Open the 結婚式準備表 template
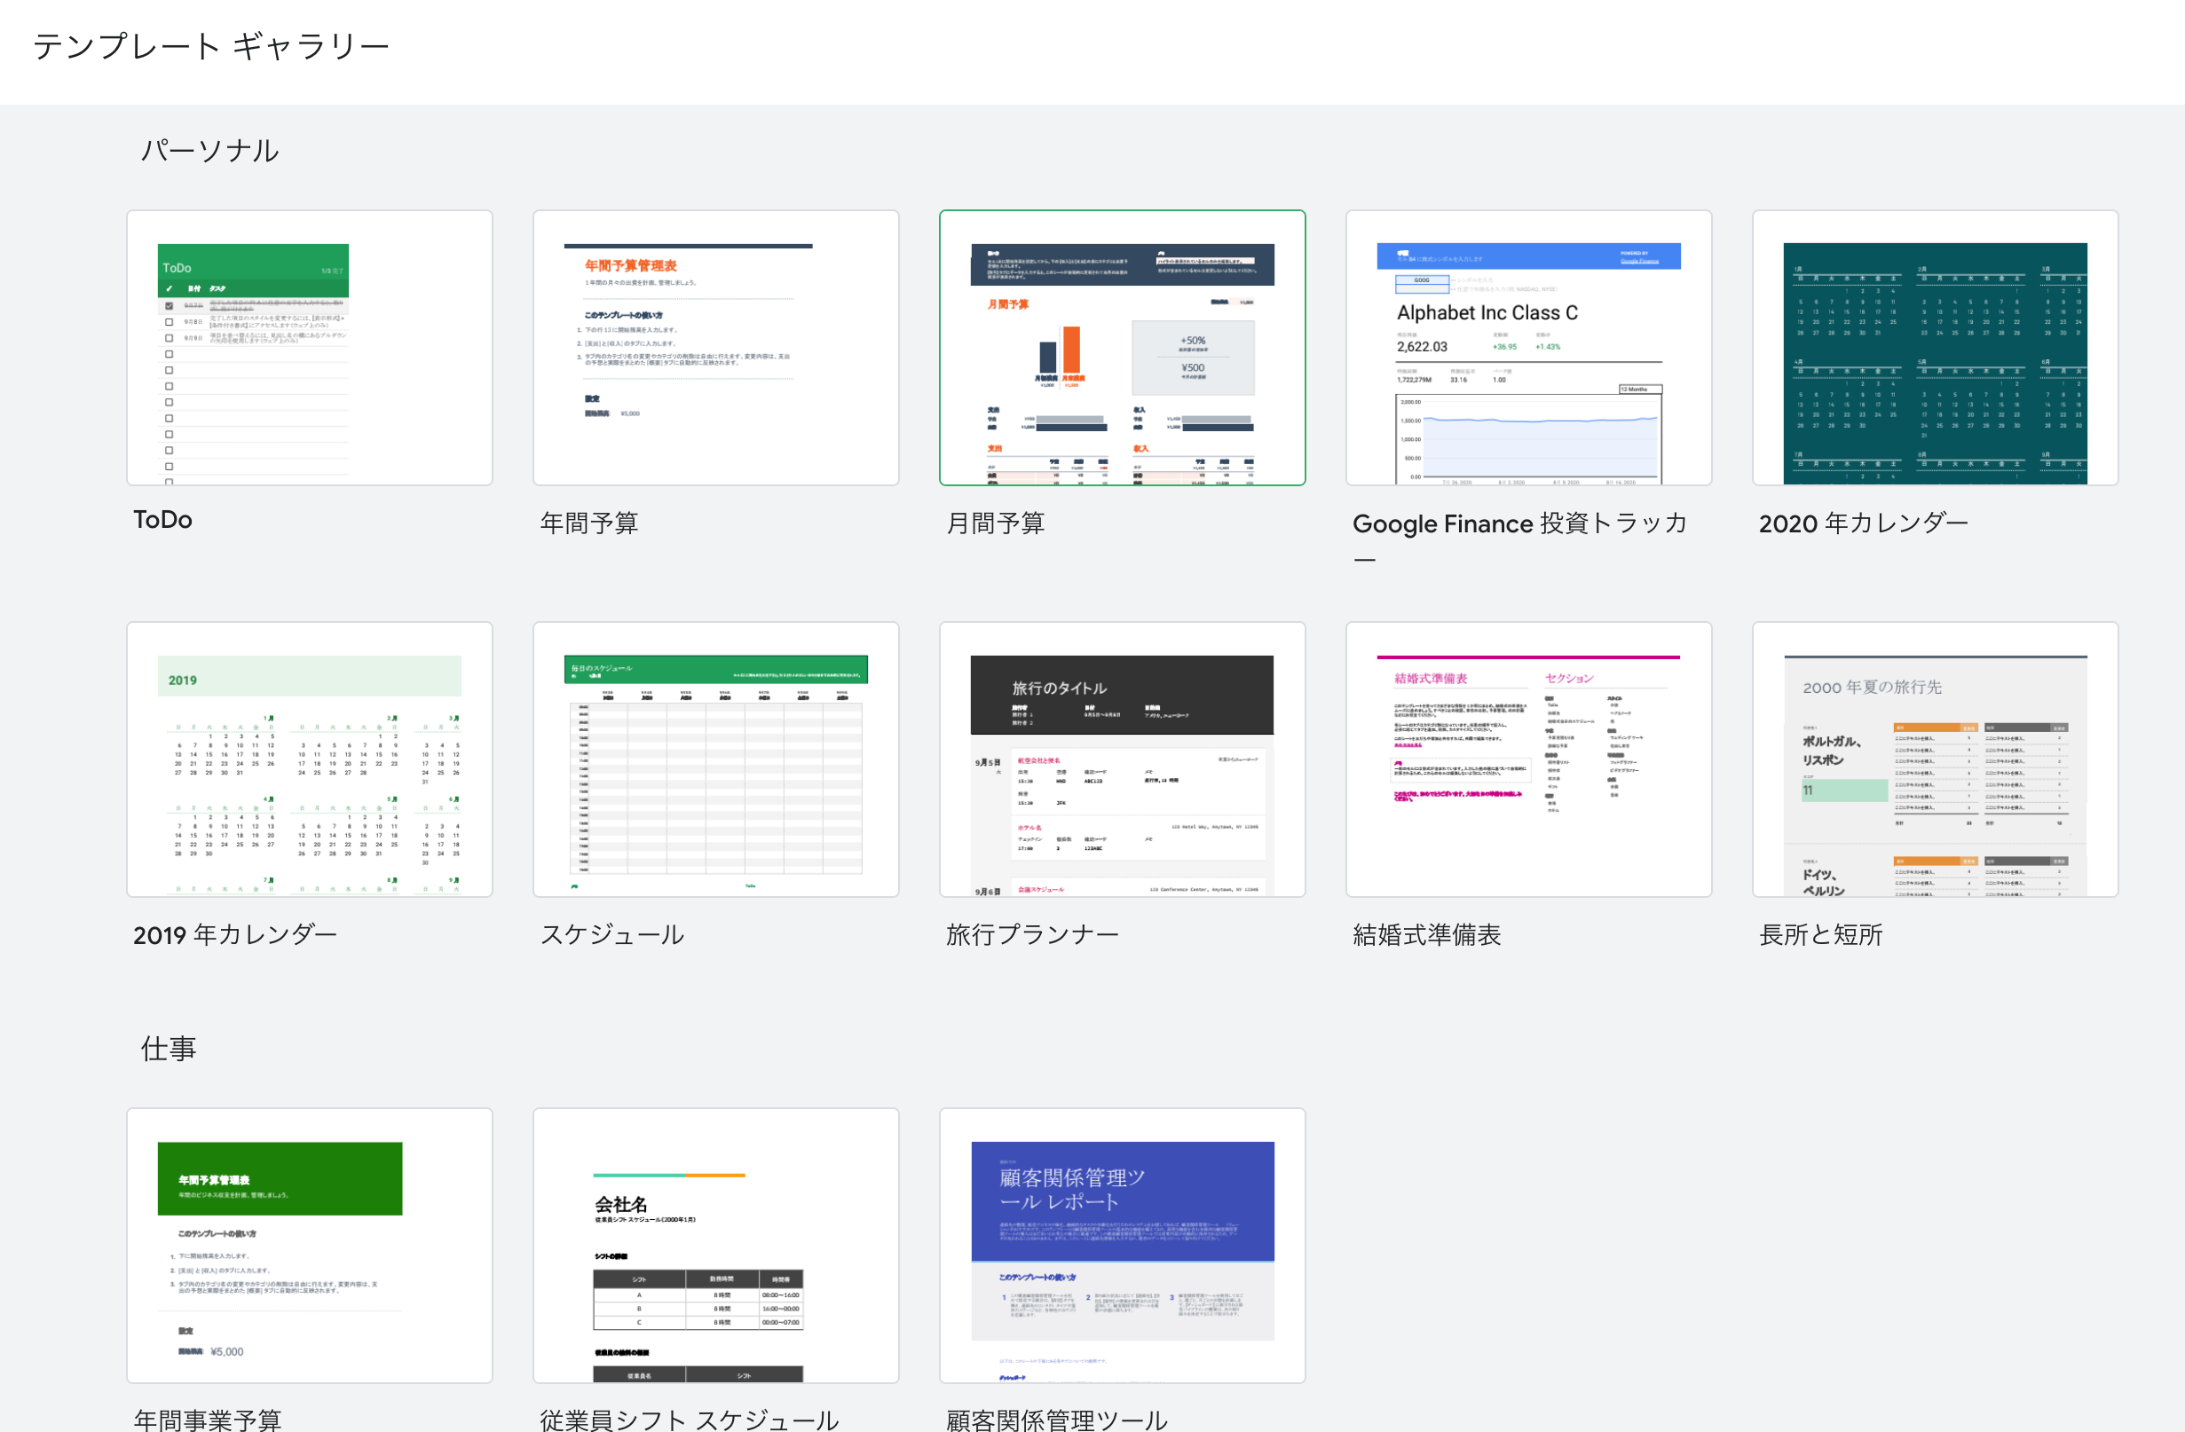The height and width of the screenshot is (1432, 2185). pyautogui.click(x=1527, y=759)
